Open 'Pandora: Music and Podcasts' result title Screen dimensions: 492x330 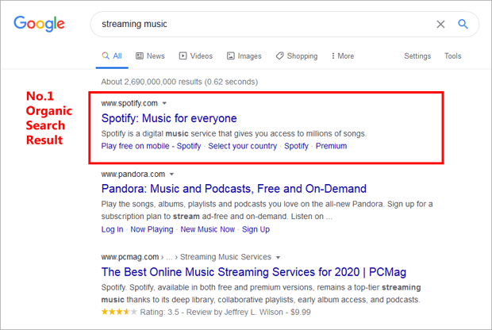234,189
